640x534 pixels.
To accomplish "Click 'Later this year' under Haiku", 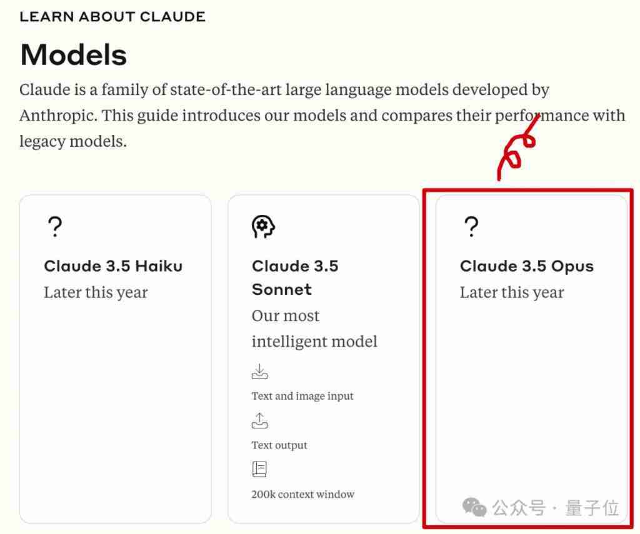I will tap(96, 292).
